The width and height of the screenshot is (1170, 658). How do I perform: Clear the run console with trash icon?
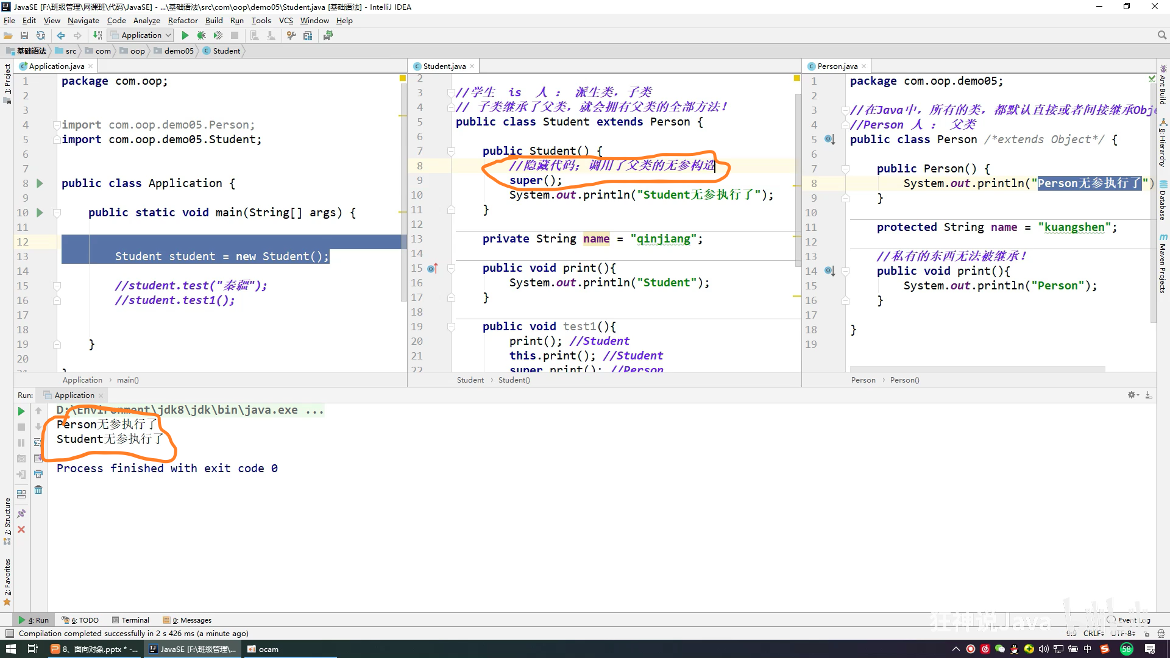pyautogui.click(x=38, y=490)
